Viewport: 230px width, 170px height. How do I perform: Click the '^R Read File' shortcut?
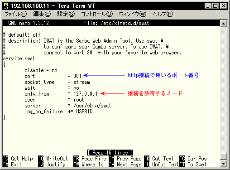pyautogui.click(x=90, y=159)
